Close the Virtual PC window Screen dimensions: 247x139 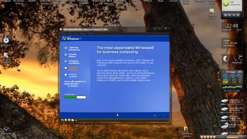click(166, 29)
